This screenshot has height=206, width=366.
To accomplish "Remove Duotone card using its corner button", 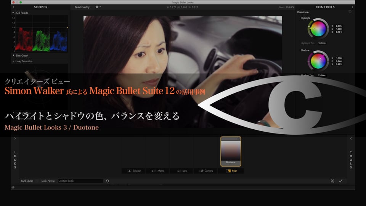I will pos(239,139).
